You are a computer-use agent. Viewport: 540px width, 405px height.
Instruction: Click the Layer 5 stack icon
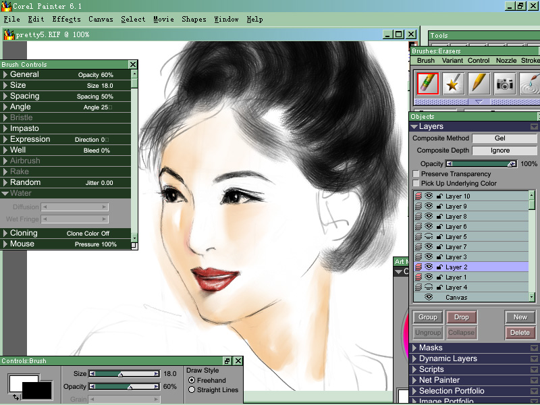pyautogui.click(x=418, y=237)
